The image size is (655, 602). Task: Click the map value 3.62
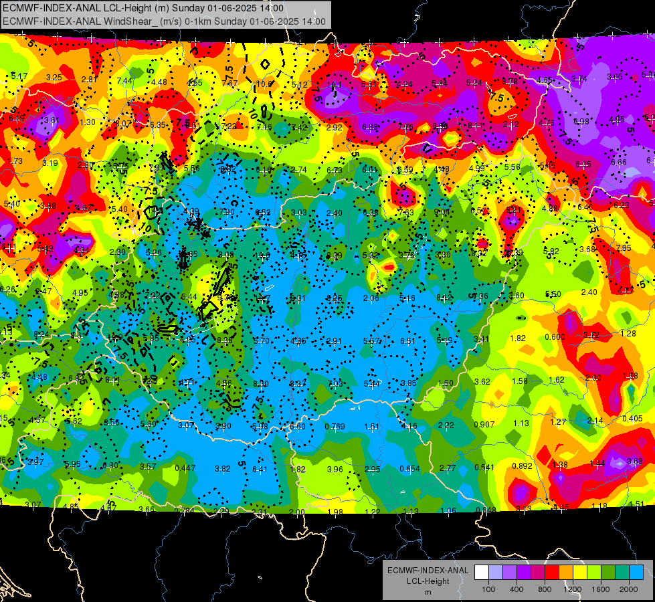tap(482, 381)
